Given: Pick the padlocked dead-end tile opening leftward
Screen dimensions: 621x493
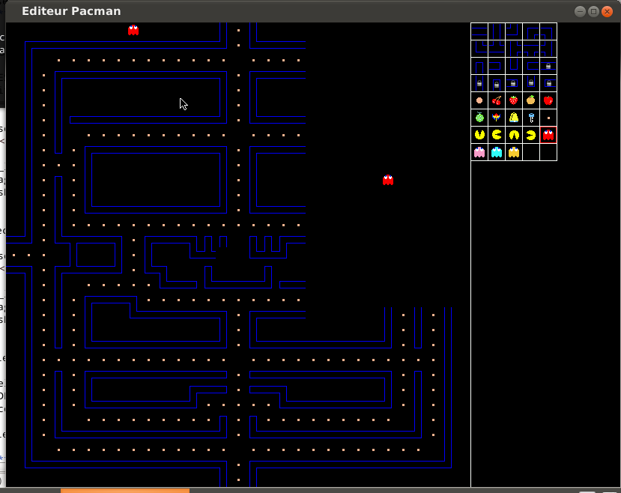Looking at the screenshot, I should click(514, 83).
